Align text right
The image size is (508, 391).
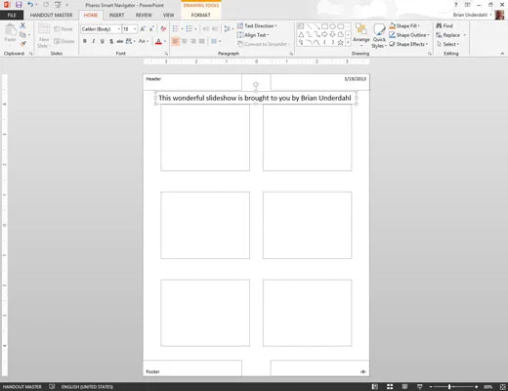[x=193, y=41]
